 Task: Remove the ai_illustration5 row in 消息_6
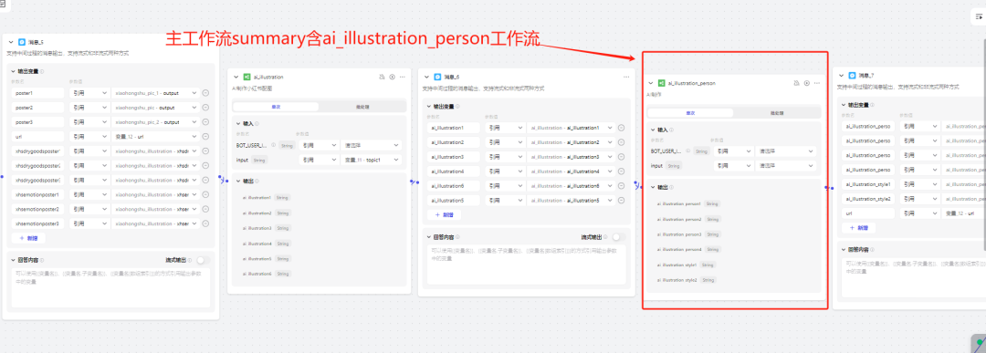click(x=622, y=201)
